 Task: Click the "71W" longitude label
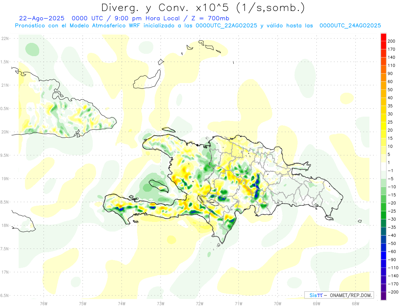pyautogui.click(x=238, y=303)
